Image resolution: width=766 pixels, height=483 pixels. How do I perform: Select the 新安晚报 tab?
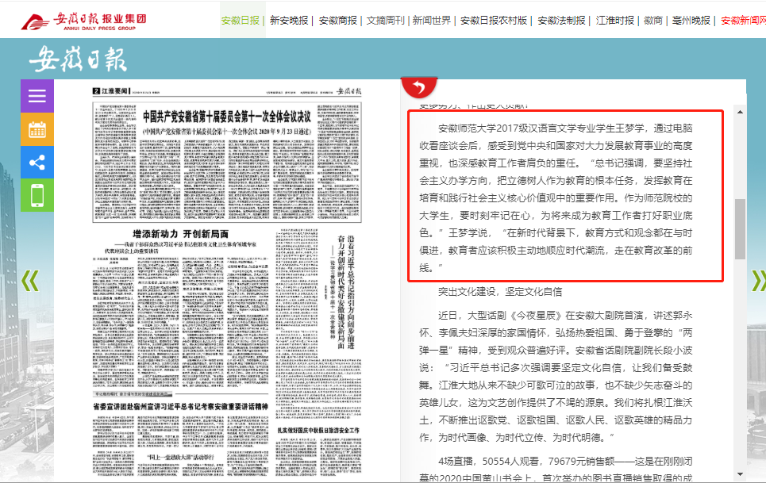[289, 21]
